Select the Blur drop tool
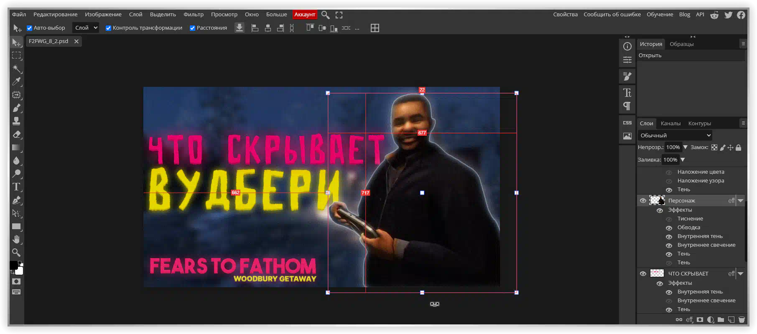Viewport: 757px width, 334px height. pyautogui.click(x=17, y=161)
